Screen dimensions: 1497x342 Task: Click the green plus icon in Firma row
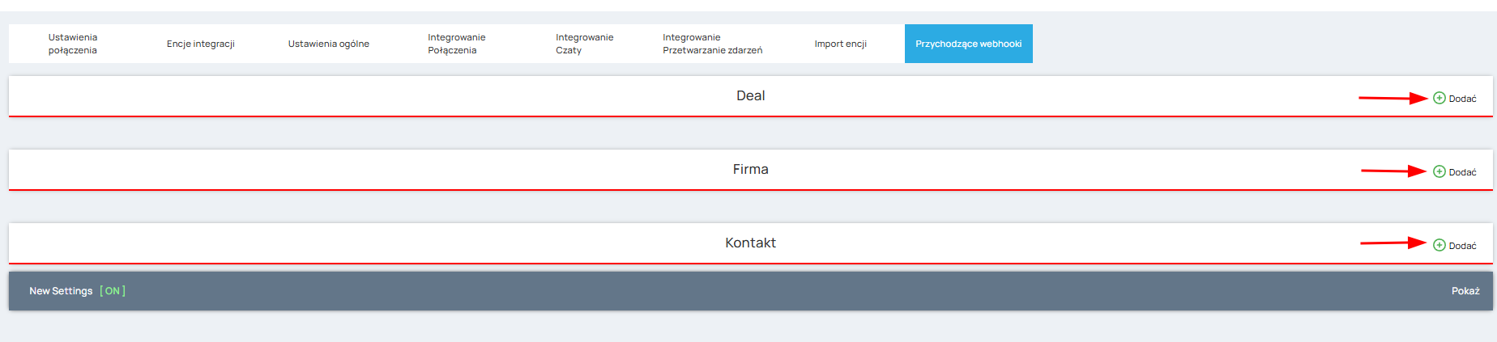[x=1439, y=171]
